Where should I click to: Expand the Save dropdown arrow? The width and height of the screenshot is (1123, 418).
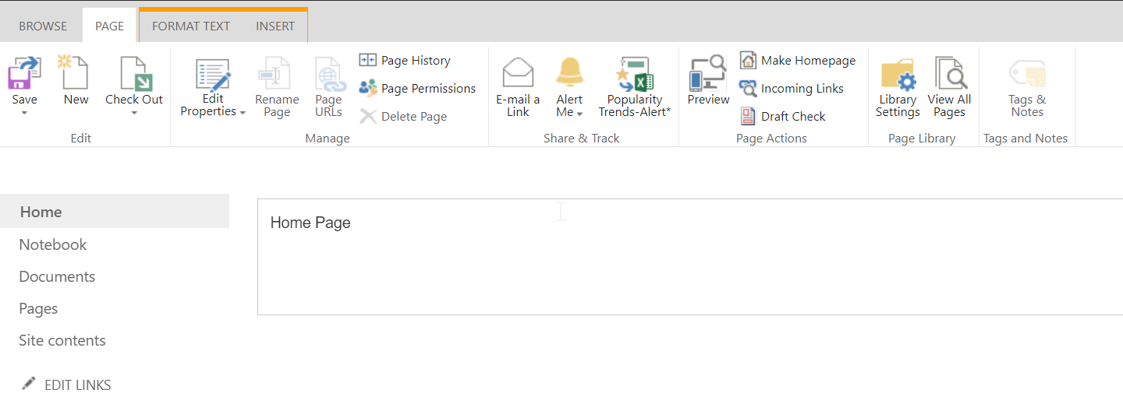24,113
